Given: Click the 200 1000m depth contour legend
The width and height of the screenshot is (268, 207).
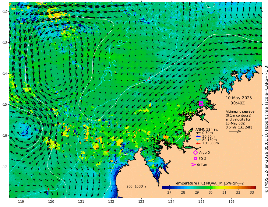Looking at the screenshot, I should [x=136, y=186].
